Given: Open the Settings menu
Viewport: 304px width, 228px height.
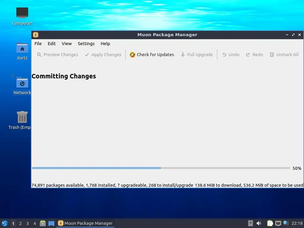Looking at the screenshot, I should (86, 44).
